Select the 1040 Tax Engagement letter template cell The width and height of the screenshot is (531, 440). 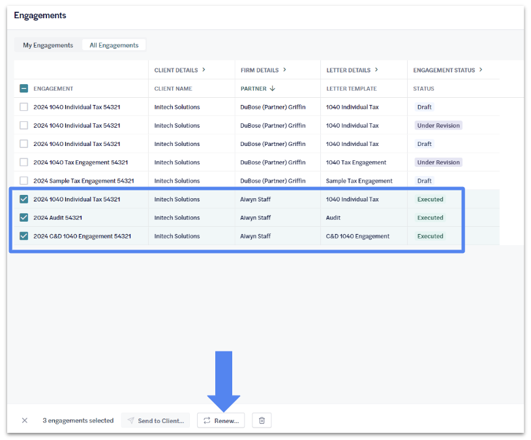(356, 162)
